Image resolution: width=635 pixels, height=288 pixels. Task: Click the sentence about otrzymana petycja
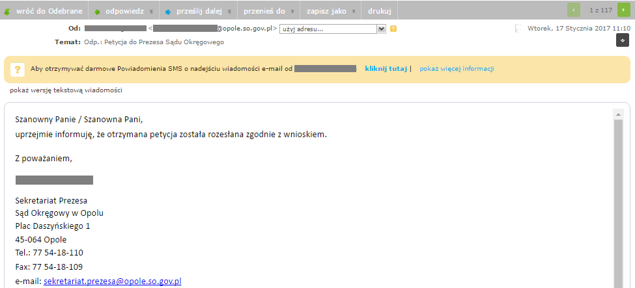[x=171, y=135]
